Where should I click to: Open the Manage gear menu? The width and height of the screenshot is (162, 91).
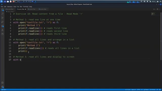coord(2,87)
